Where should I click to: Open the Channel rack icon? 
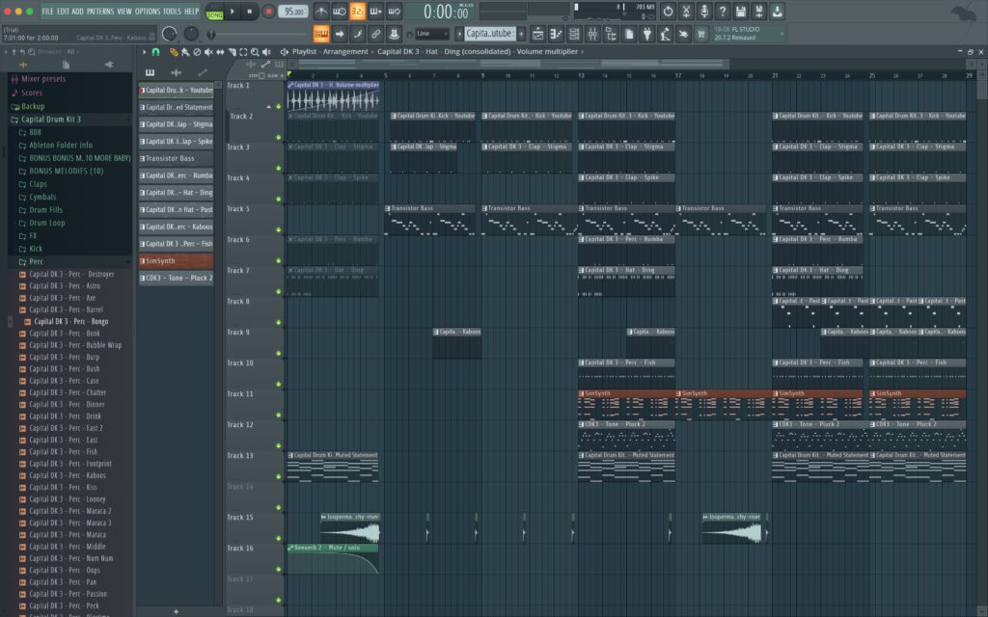[574, 34]
